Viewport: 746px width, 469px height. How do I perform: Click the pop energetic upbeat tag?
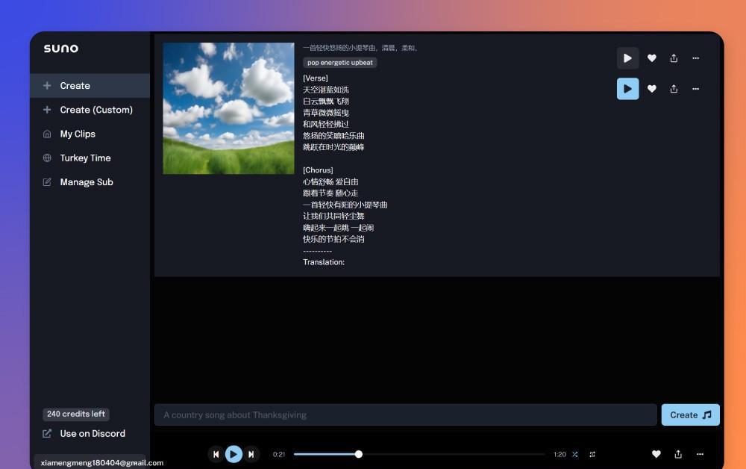(339, 63)
